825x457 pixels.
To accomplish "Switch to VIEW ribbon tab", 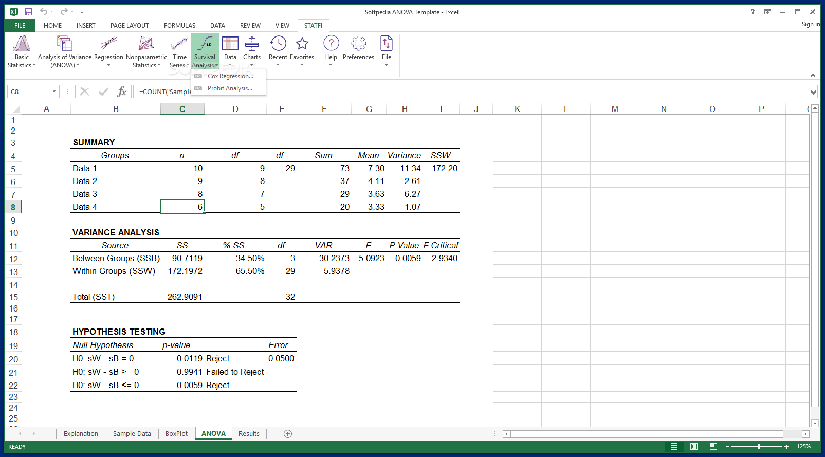I will pos(282,25).
